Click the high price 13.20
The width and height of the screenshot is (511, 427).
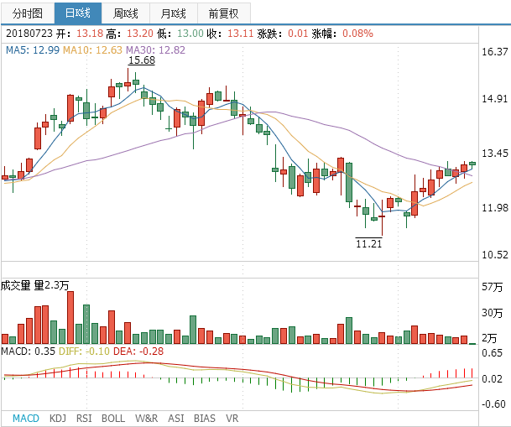click(140, 34)
